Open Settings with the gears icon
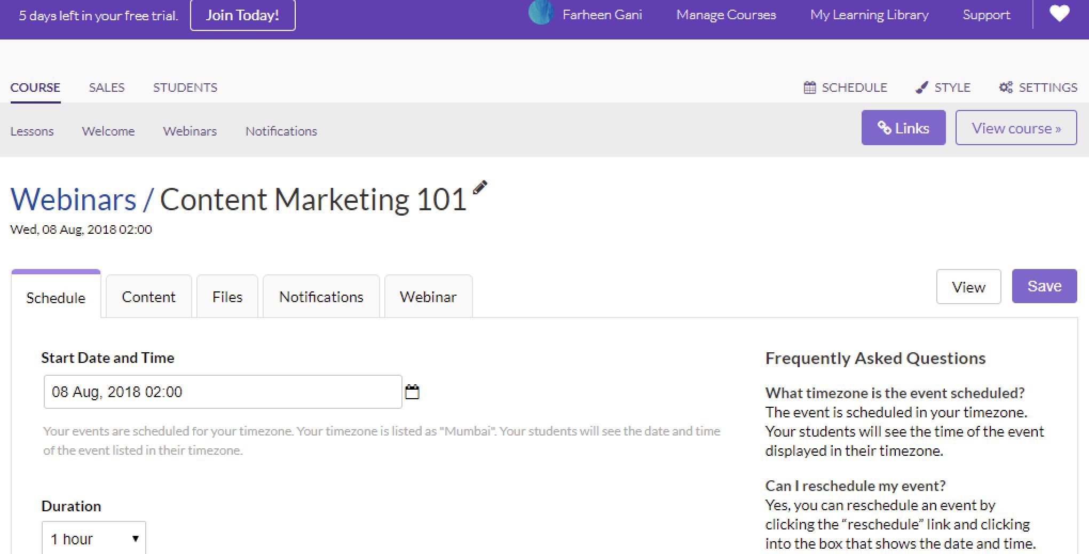The image size is (1089, 554). pos(1038,88)
